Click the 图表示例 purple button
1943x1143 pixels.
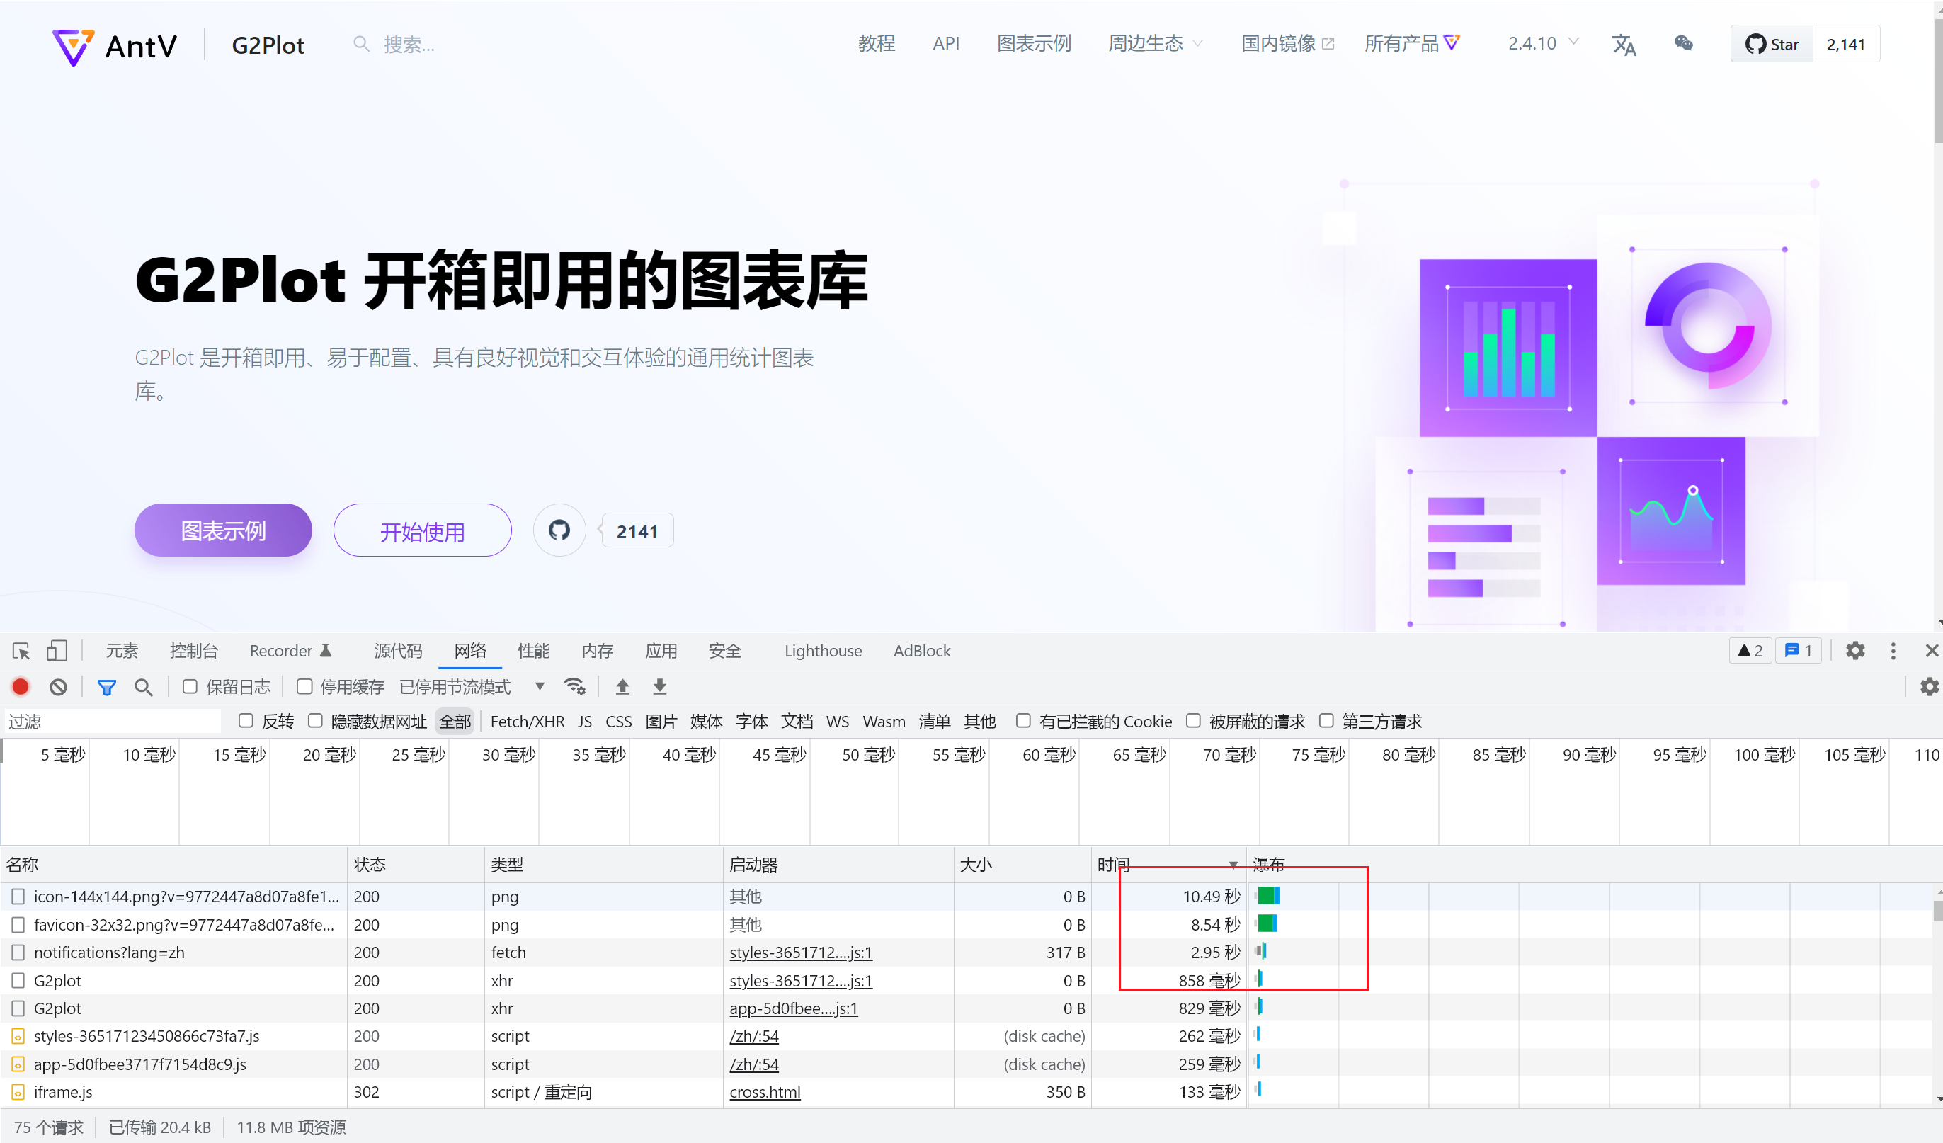(x=223, y=530)
